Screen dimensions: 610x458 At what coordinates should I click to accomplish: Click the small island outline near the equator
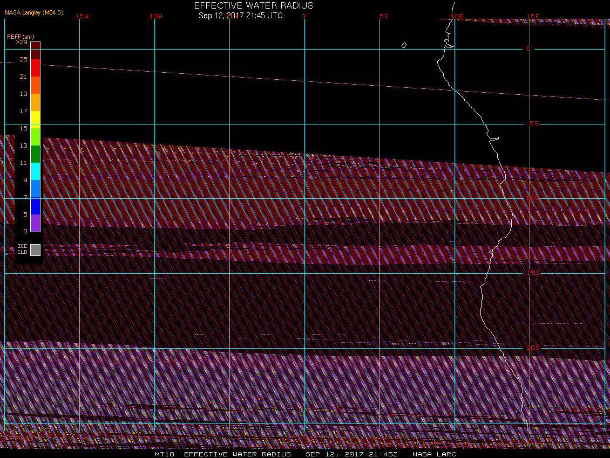point(404,45)
